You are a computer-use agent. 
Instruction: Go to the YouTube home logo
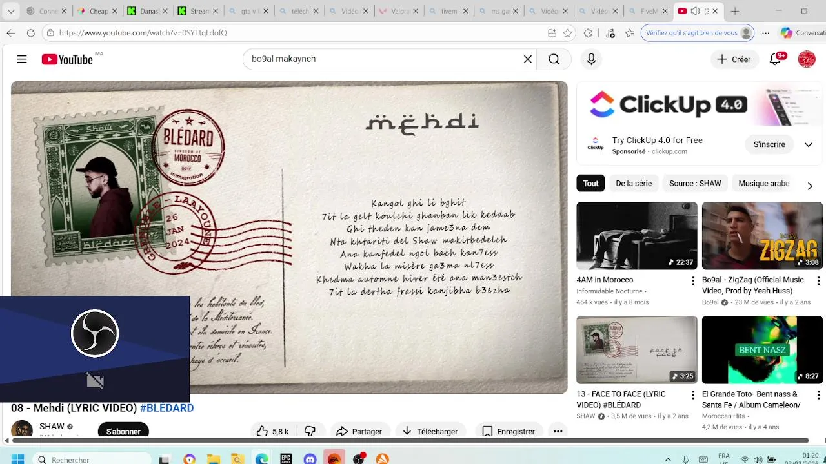tap(67, 59)
